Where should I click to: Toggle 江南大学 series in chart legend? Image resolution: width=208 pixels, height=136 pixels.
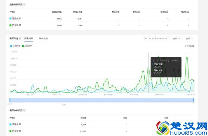point(16,46)
